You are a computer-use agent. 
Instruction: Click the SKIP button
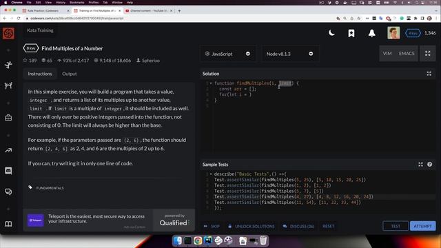tap(212, 226)
